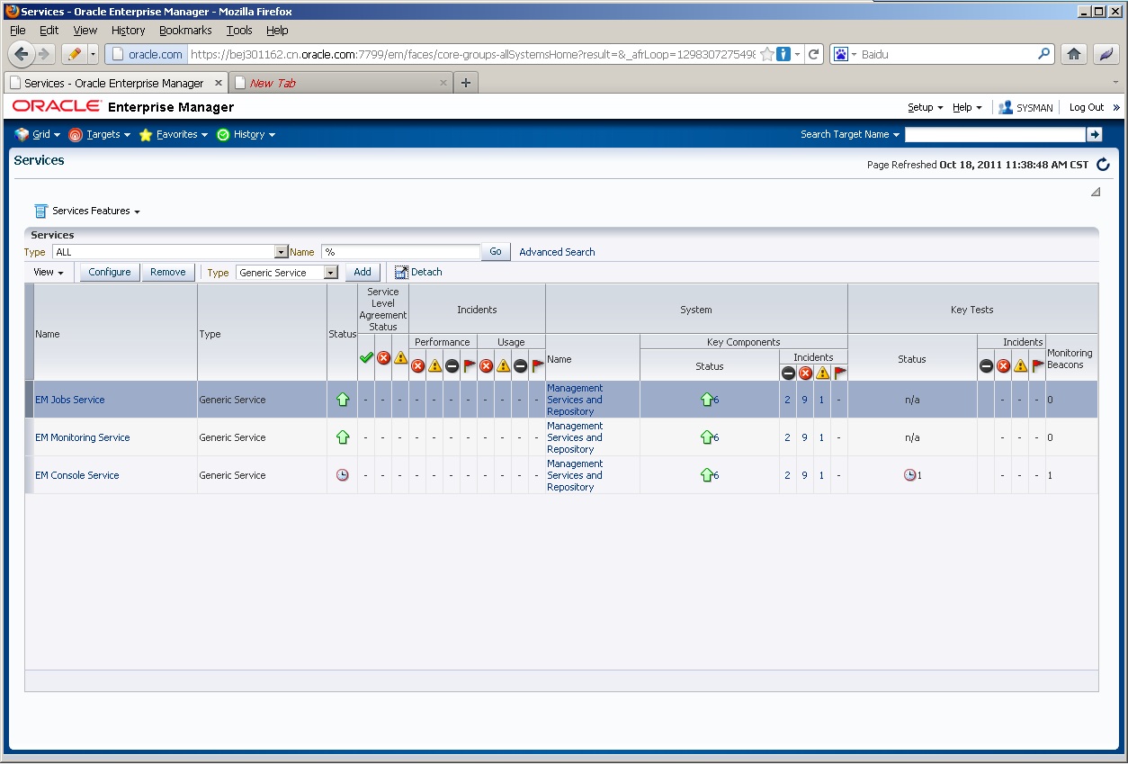Click the feather icon right of Home button
This screenshot has height=765, width=1128.
tap(1106, 54)
